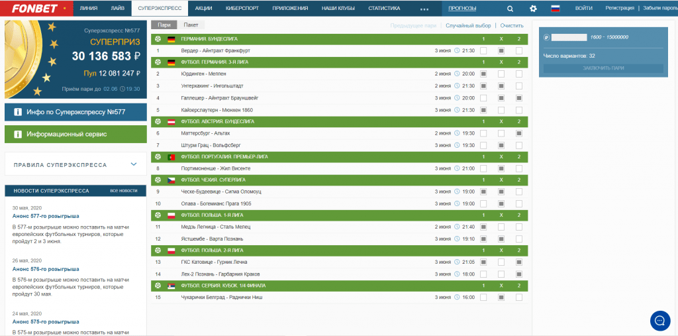Open Анонс 577-го розыгрыша news link

pos(46,216)
